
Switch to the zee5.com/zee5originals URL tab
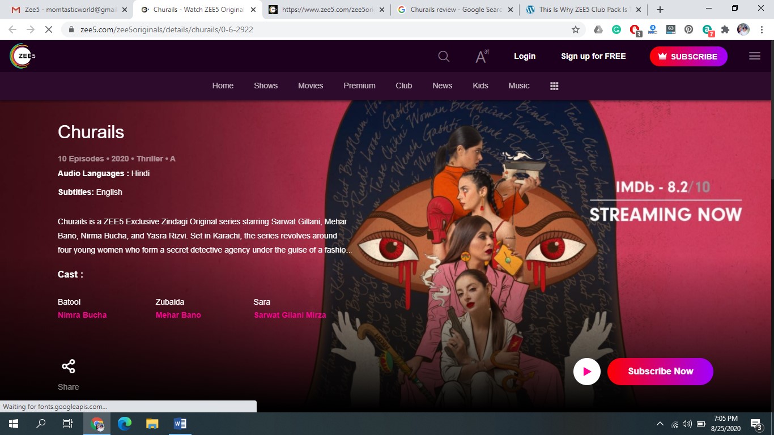[326, 10]
